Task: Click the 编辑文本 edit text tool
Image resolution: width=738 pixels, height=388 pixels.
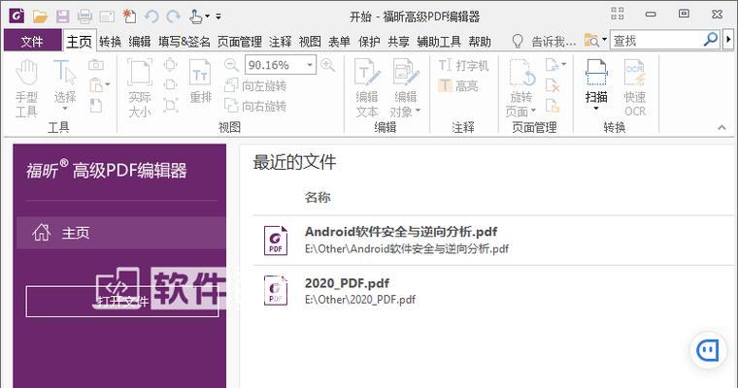Action: [367, 87]
